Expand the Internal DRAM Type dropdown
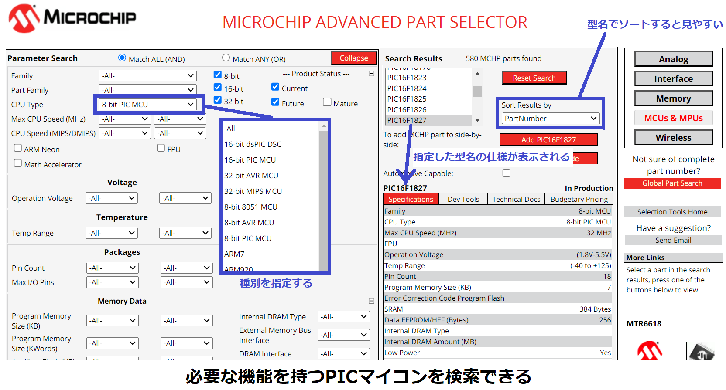726x390 pixels. pos(344,317)
